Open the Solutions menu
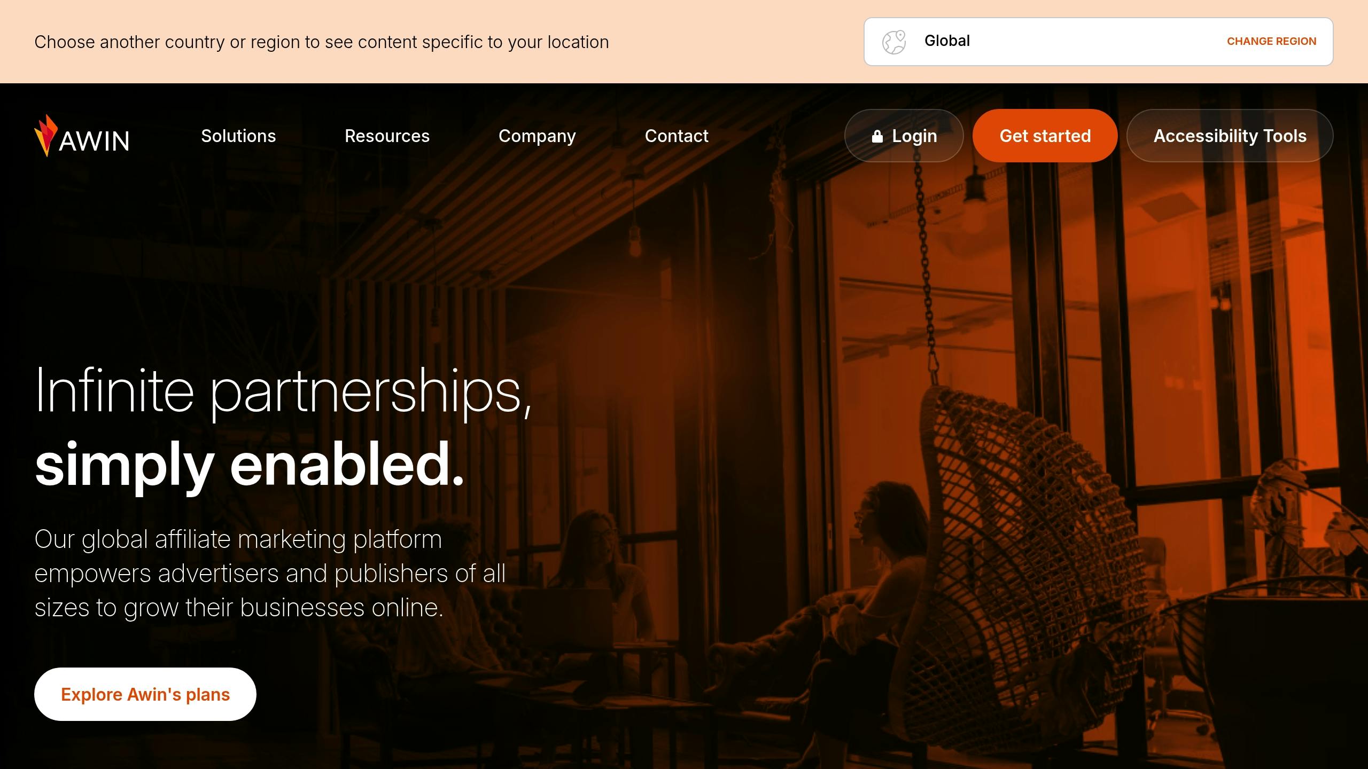 pos(238,136)
